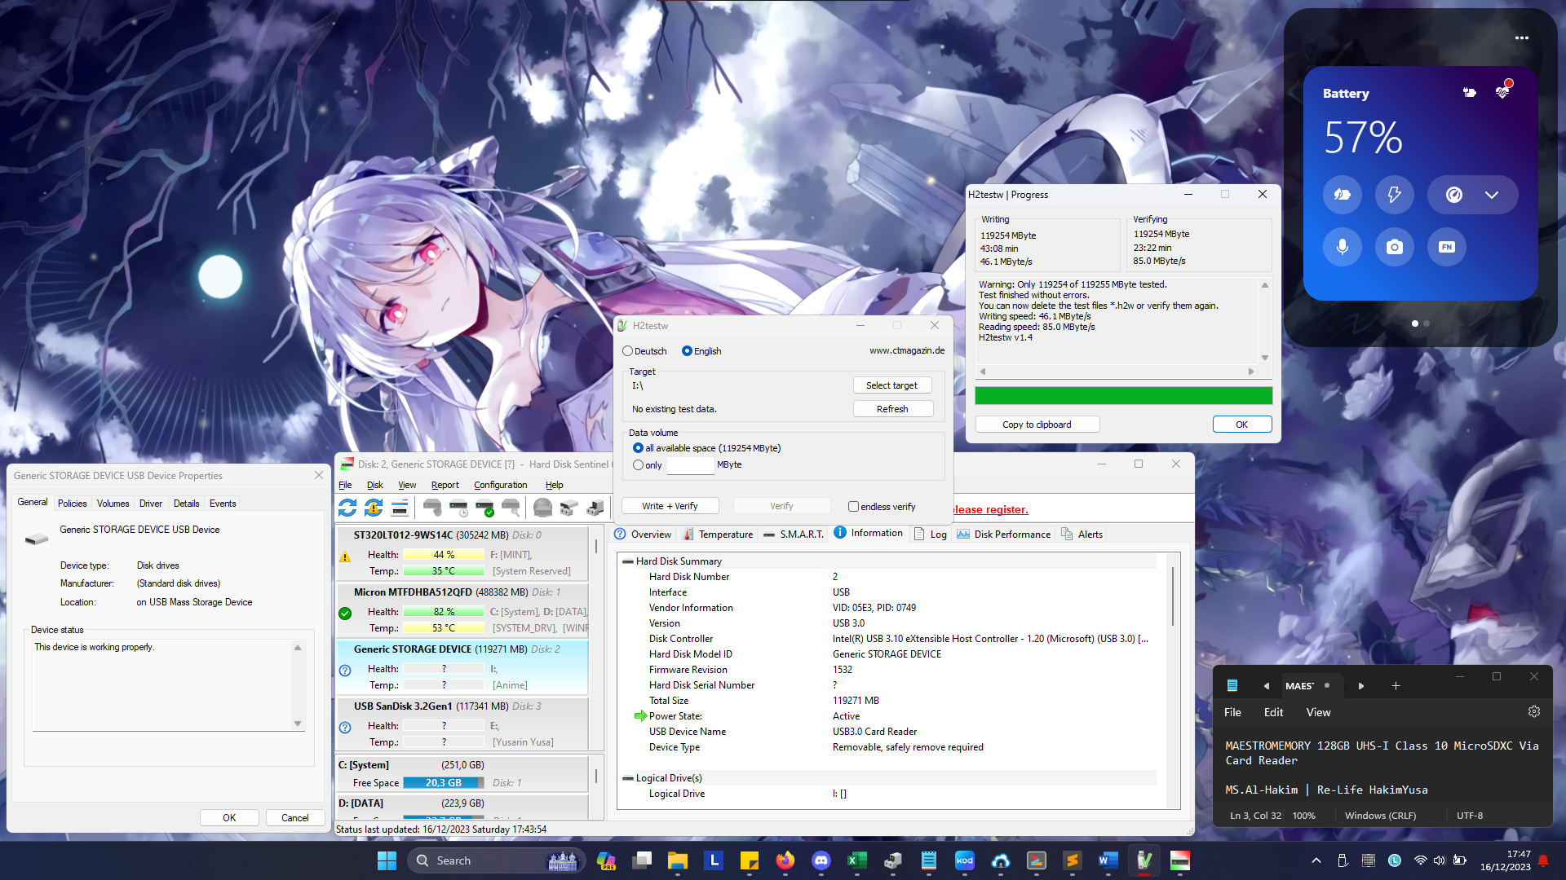Add a new Notepad tab with plus
This screenshot has width=1566, height=880.
1396,686
